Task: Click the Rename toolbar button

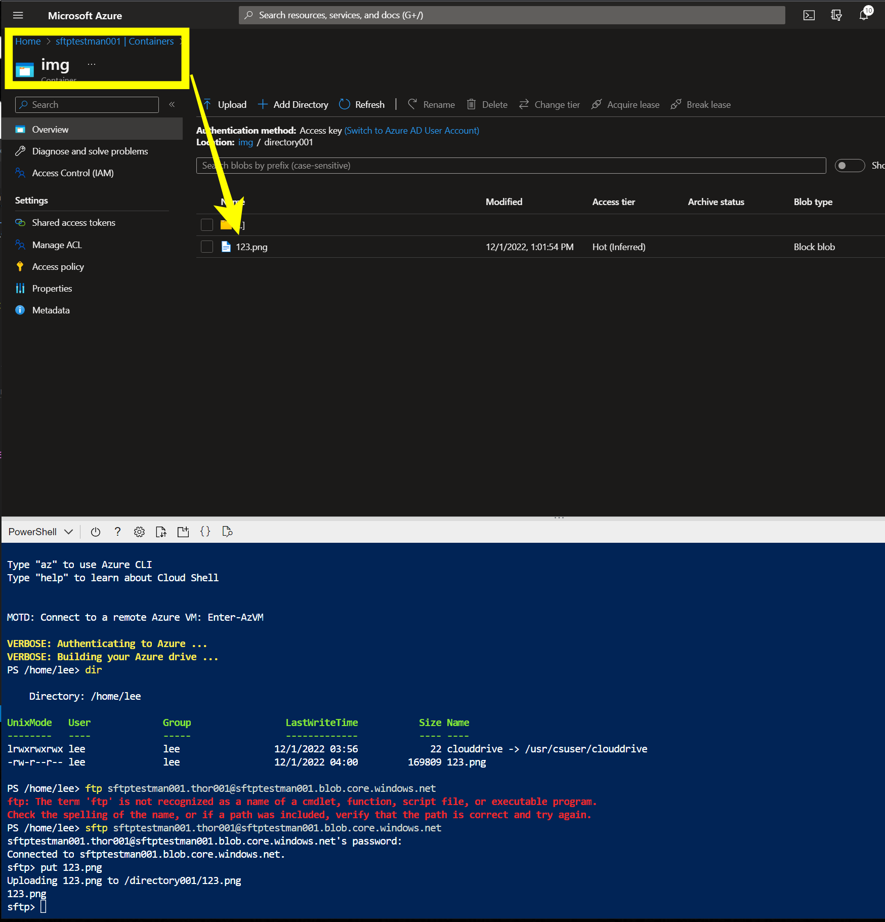Action: [x=431, y=104]
